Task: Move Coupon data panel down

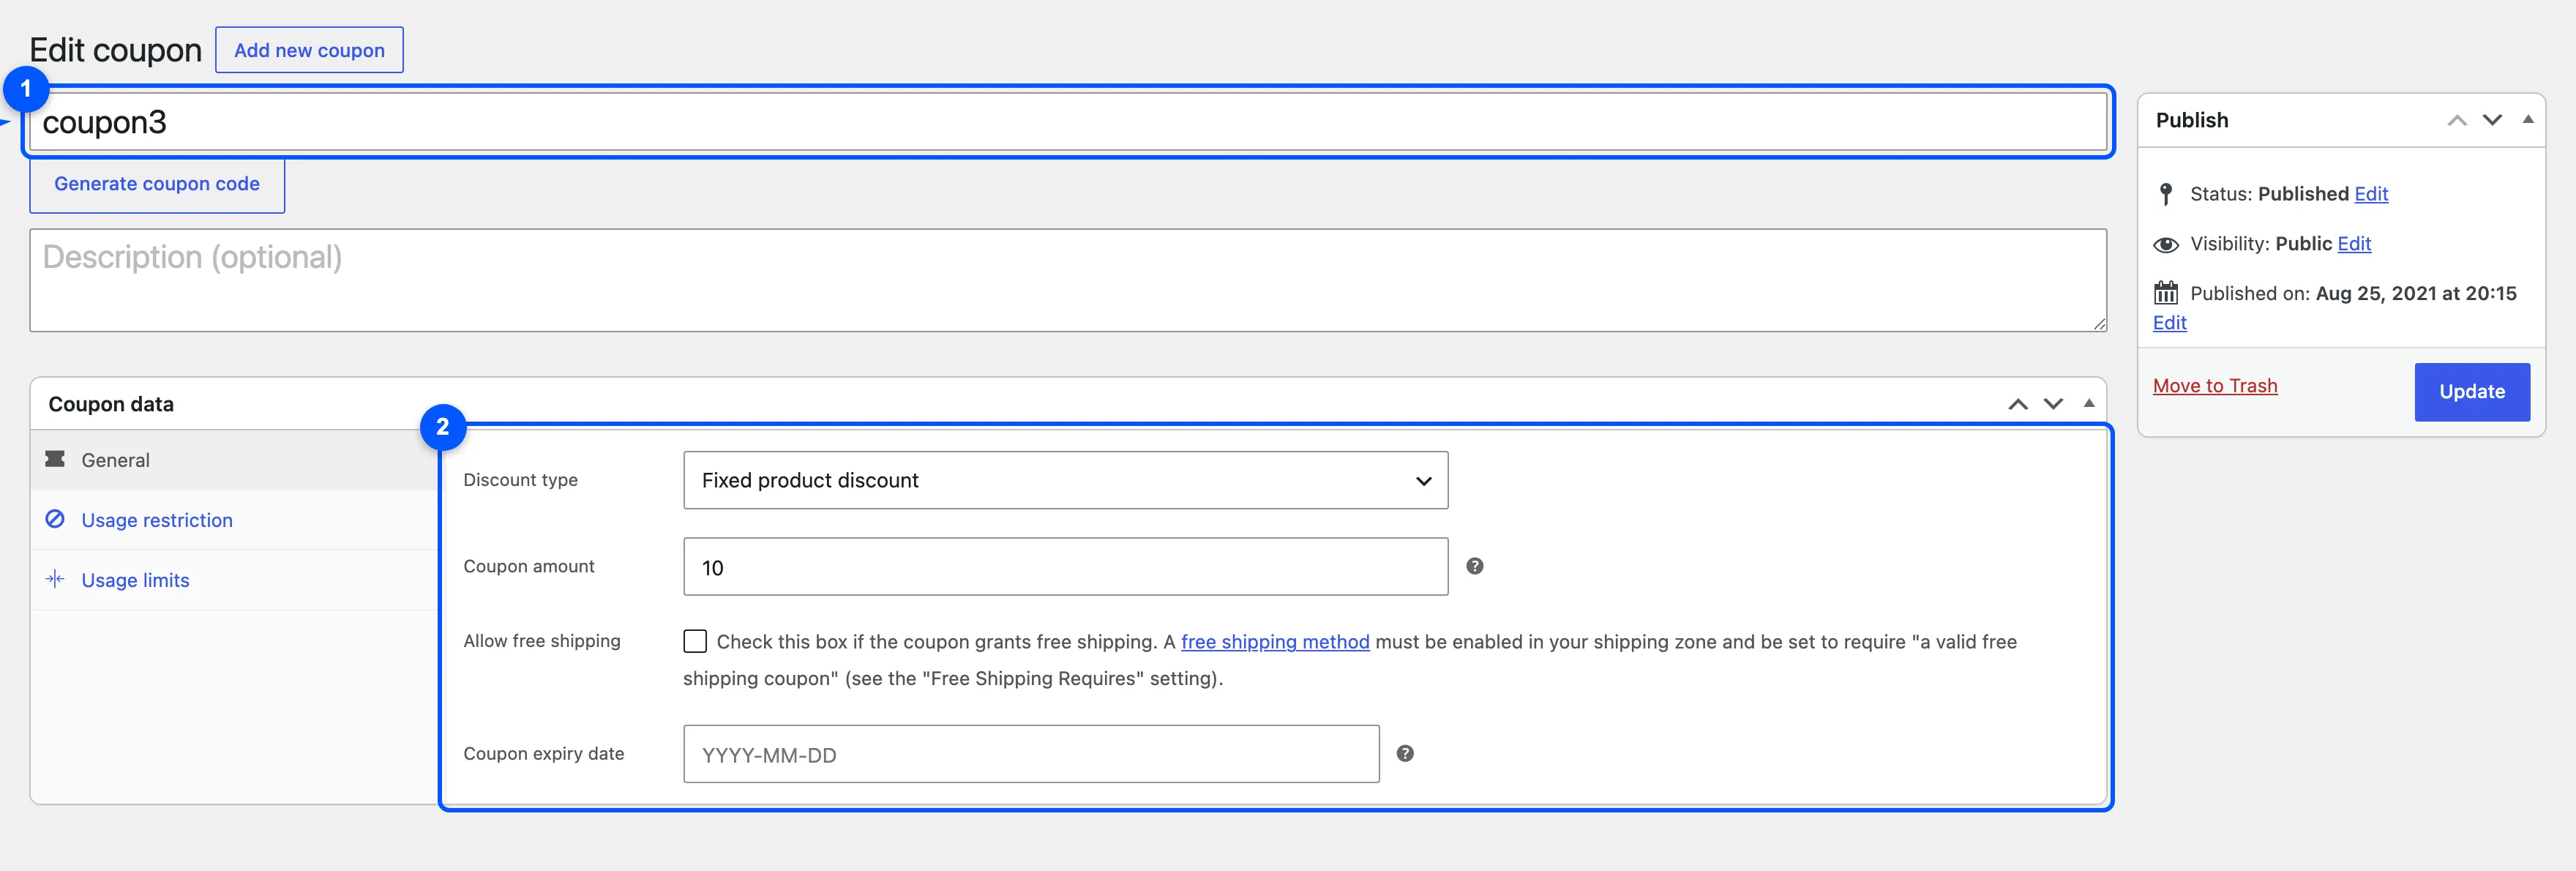Action: point(2053,404)
